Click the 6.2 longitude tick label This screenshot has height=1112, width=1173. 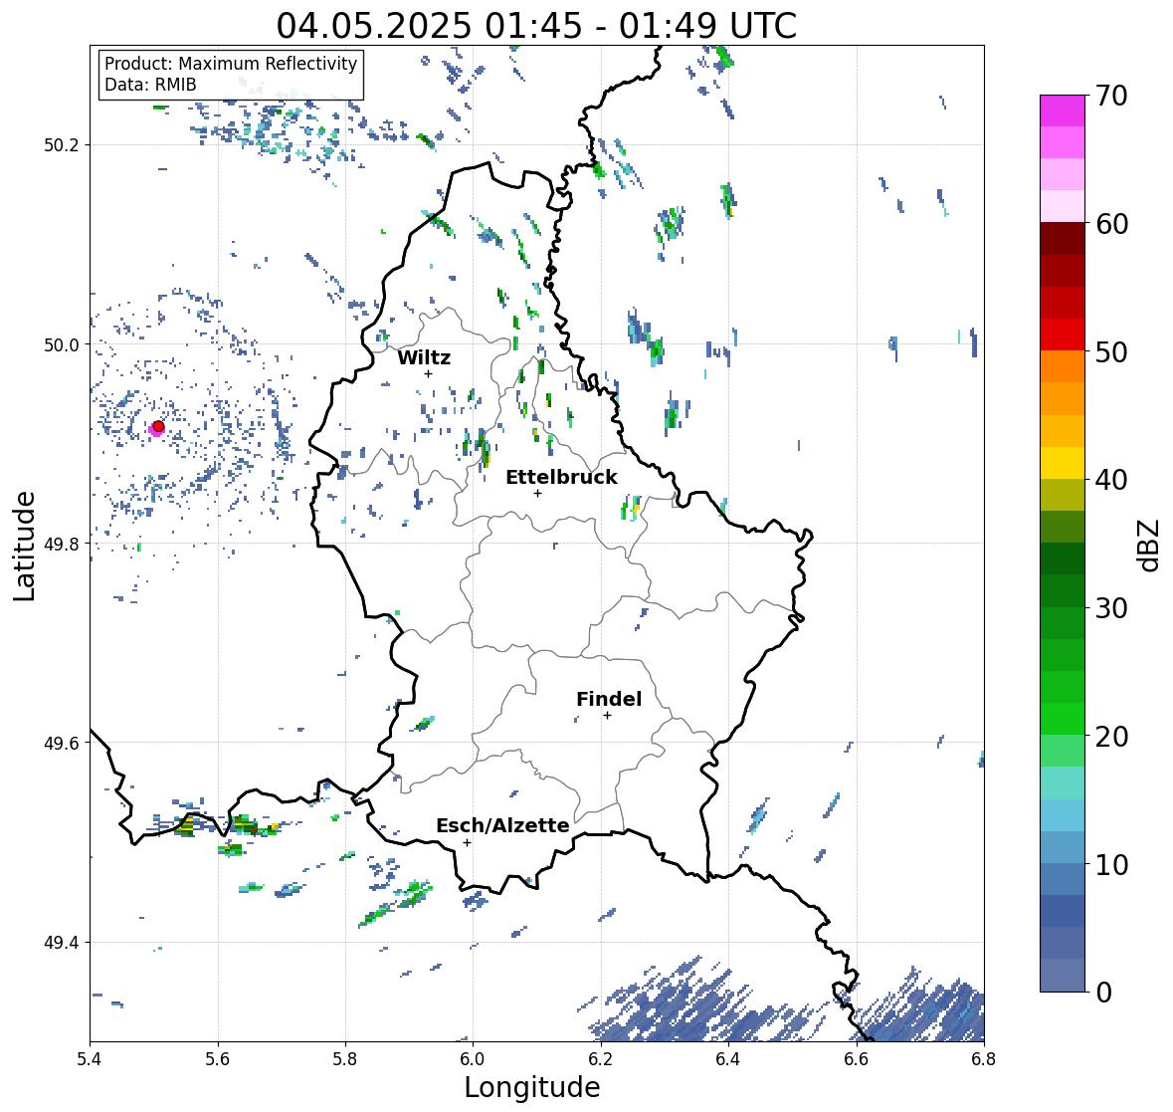(601, 1058)
